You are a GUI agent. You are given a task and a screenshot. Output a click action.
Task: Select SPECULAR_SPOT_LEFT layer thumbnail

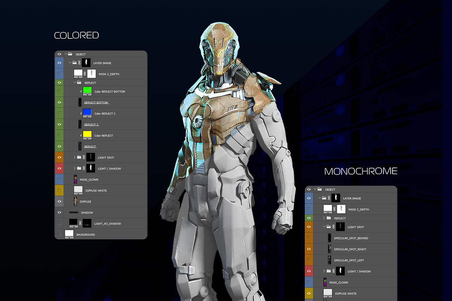tap(329, 260)
